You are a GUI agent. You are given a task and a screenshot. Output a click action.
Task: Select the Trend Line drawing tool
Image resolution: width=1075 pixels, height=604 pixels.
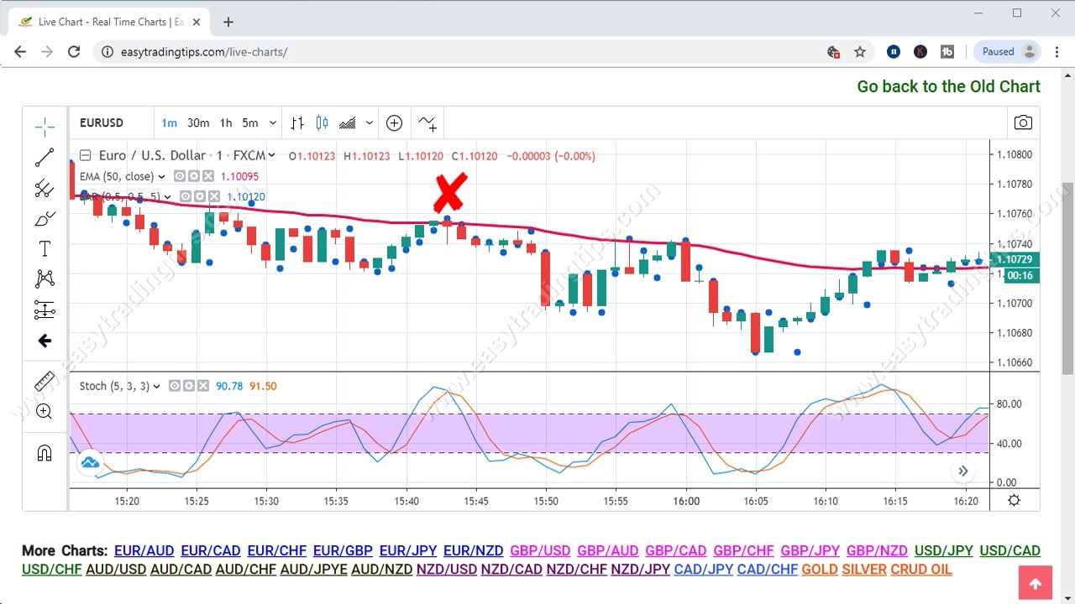pos(44,158)
